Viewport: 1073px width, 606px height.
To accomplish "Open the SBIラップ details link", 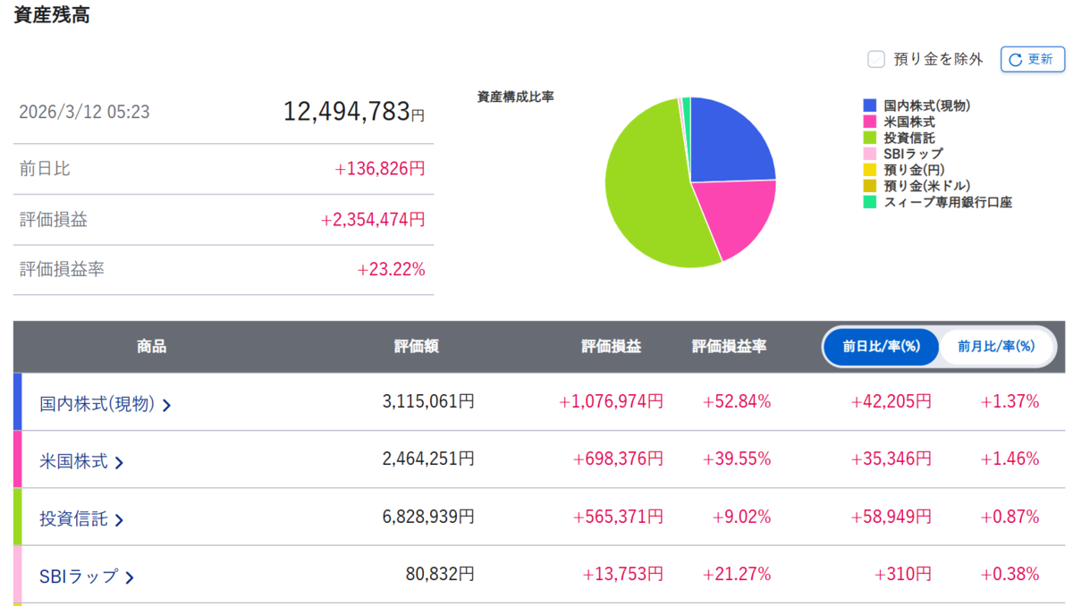I will point(79,577).
